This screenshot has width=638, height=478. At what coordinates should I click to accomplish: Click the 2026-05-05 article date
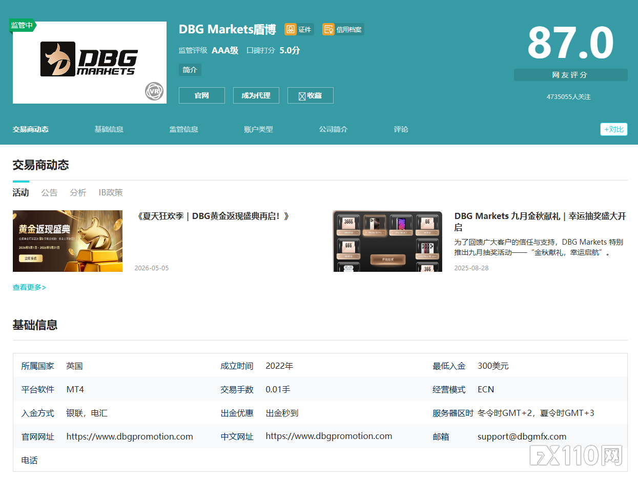(x=152, y=268)
